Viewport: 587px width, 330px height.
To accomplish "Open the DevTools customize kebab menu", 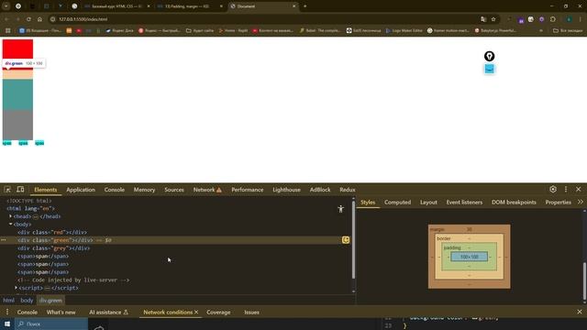I will pyautogui.click(x=566, y=190).
